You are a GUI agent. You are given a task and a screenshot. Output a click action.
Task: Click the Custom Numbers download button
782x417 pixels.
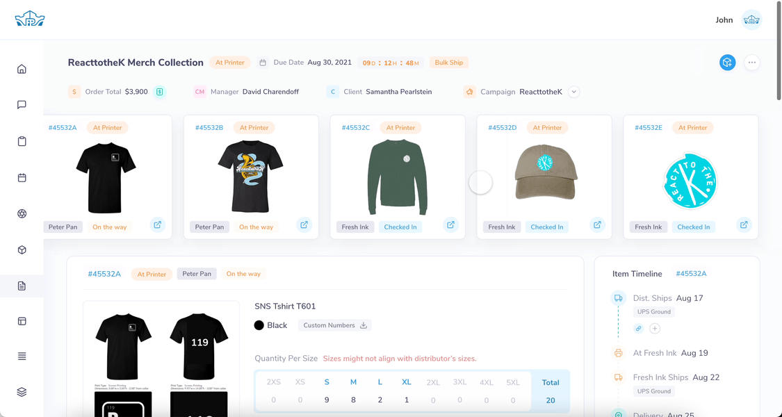tap(334, 325)
